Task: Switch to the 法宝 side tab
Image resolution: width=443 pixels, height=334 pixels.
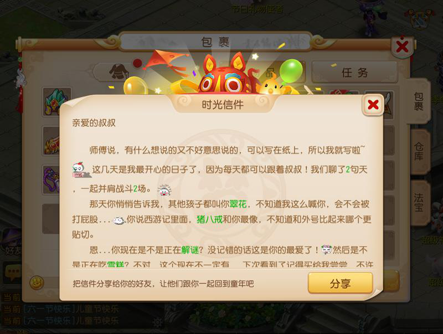Action: 419,202
